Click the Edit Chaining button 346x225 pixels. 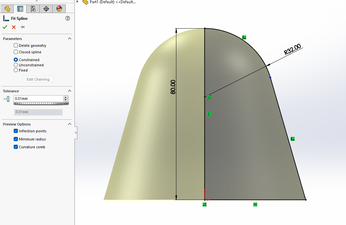tap(38, 79)
